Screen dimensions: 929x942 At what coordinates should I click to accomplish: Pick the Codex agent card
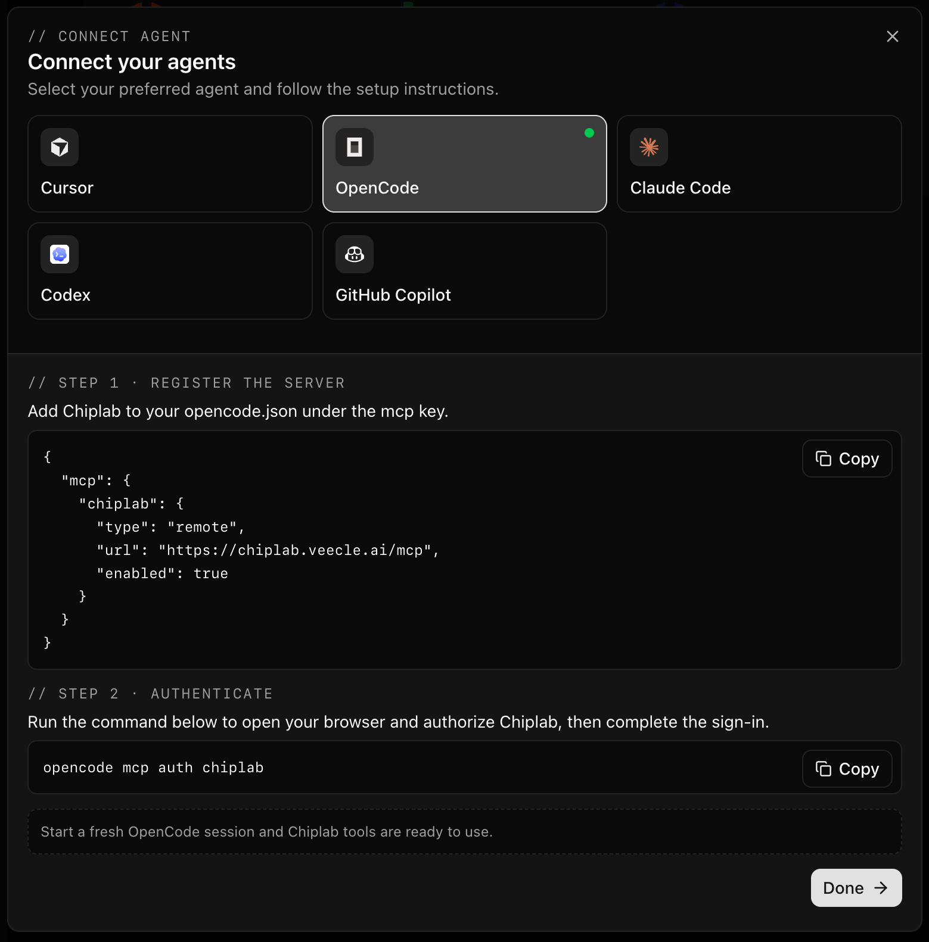(x=170, y=271)
